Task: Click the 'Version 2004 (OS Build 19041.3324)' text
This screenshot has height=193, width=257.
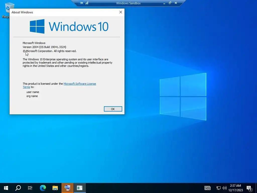Action: pyautogui.click(x=44, y=47)
